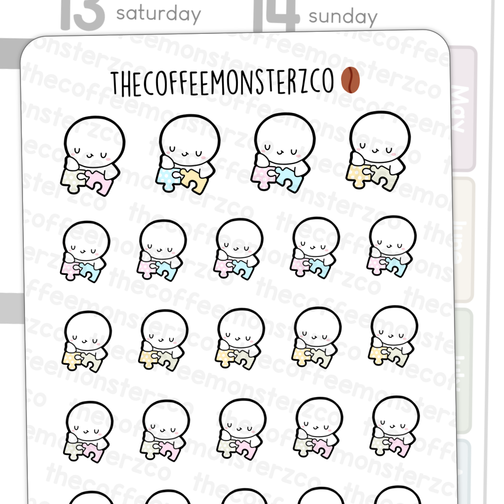This screenshot has width=504, height=504.
Task: Open the June planner tab
Action: (x=462, y=240)
